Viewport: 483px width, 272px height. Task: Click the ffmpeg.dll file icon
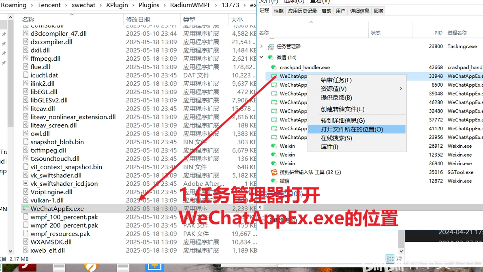coord(26,58)
